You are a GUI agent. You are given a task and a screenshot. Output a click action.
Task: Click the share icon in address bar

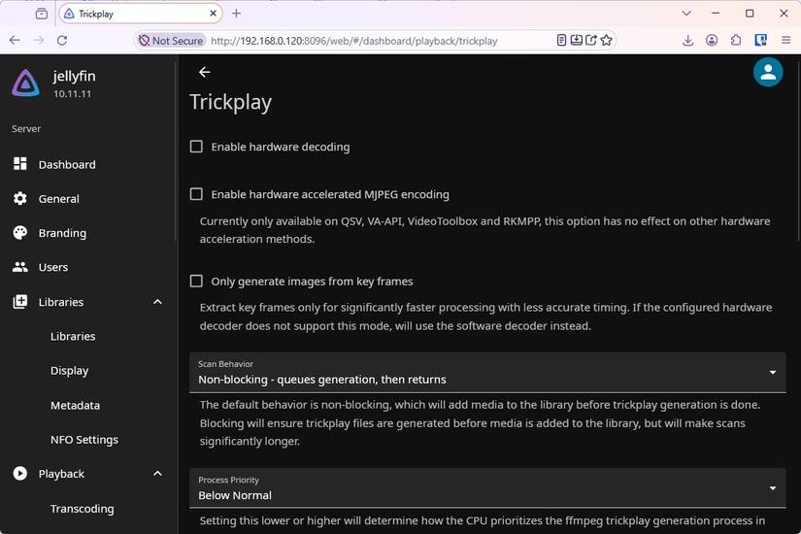[591, 41]
